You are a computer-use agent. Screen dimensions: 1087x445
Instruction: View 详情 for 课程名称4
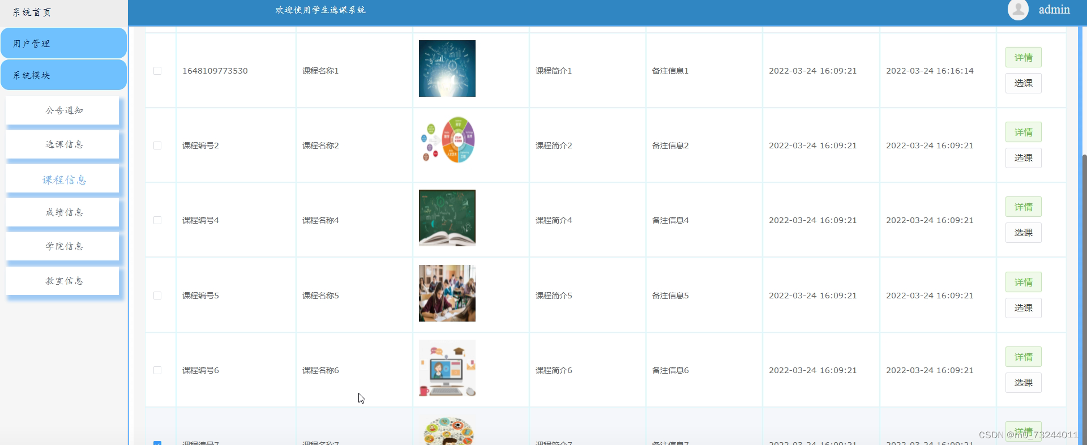(1024, 207)
